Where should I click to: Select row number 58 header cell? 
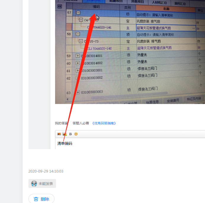coord(69,34)
